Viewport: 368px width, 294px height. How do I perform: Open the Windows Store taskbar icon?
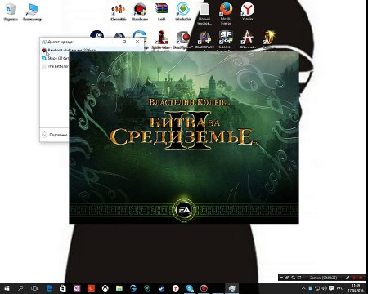point(63,288)
